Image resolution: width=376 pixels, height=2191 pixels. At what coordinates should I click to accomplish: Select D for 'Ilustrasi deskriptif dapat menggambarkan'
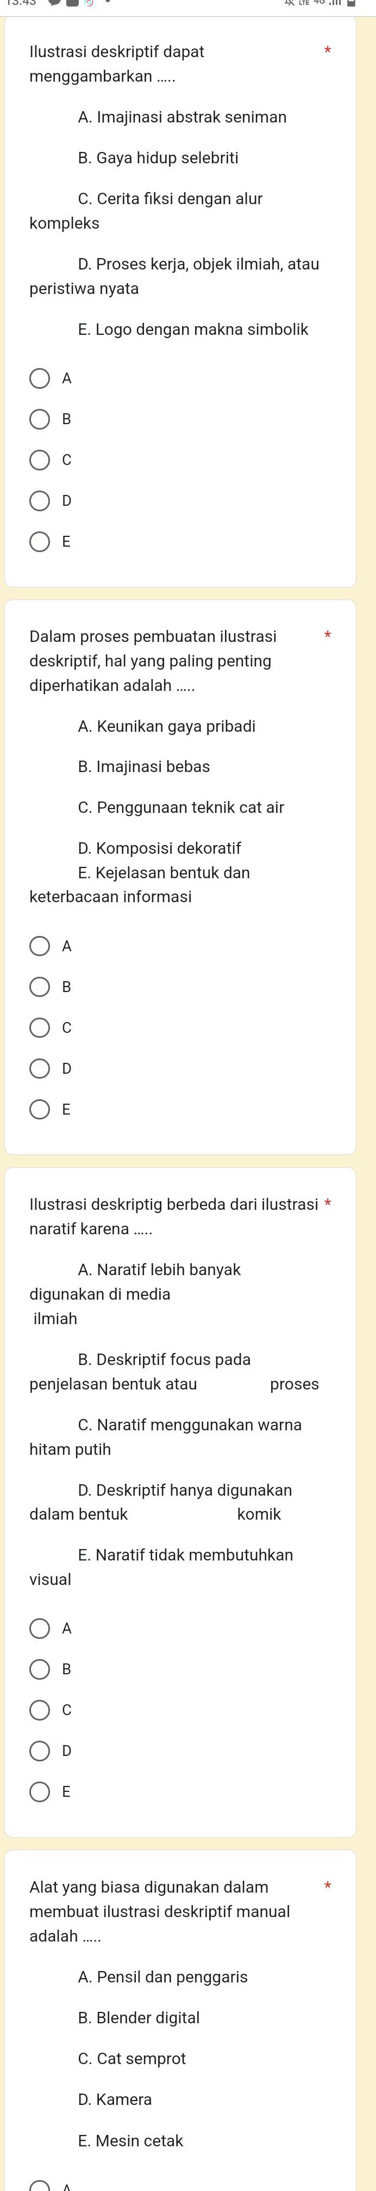tap(40, 501)
